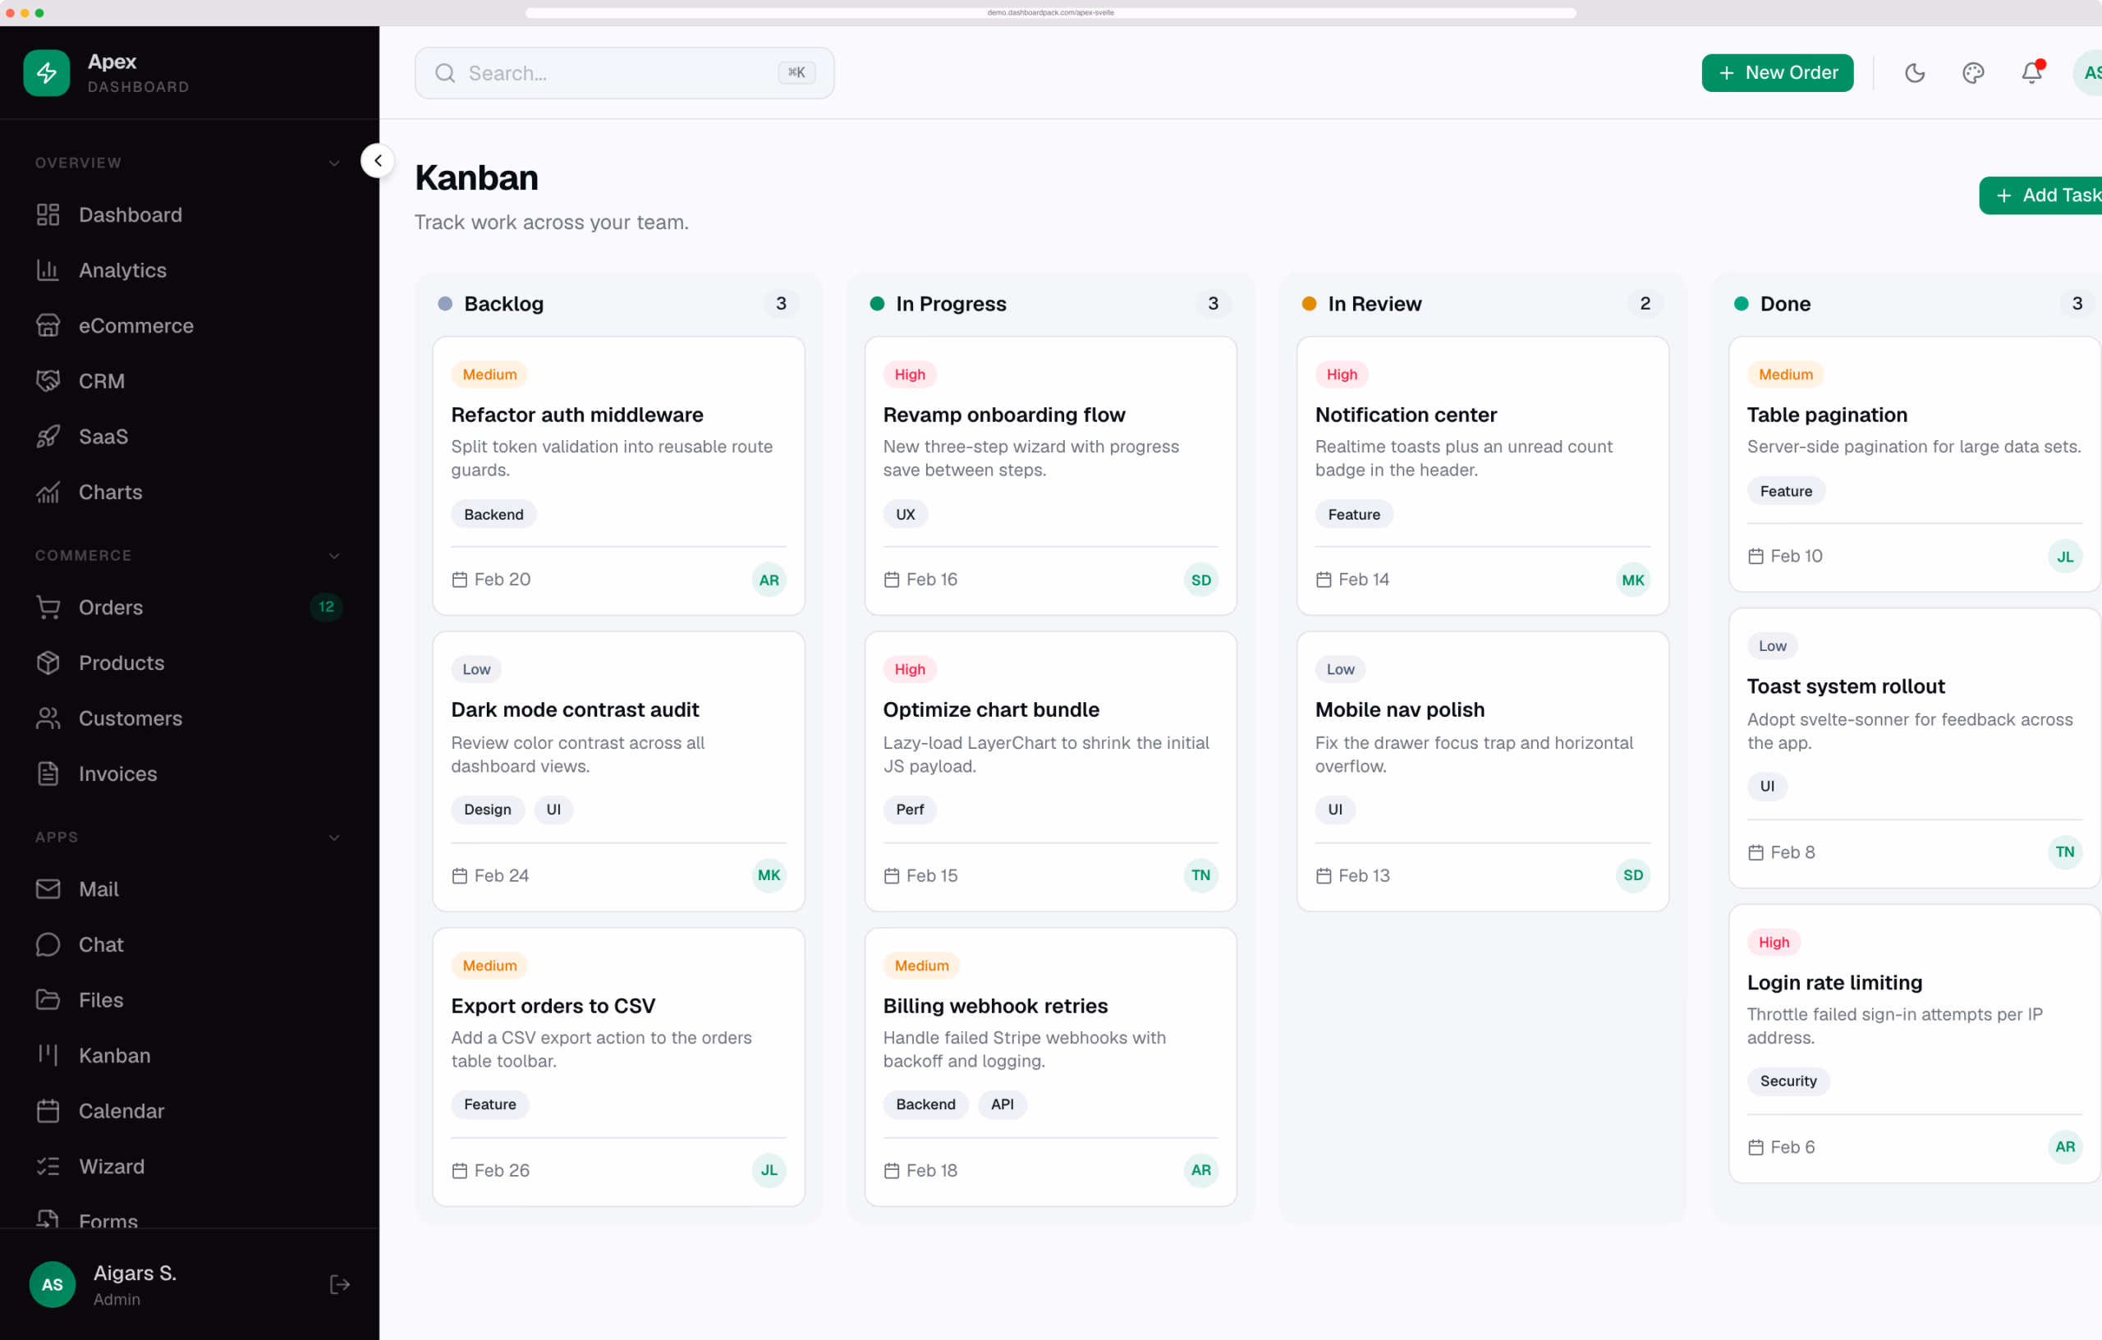
Task: Click the New Order button
Action: tap(1776, 72)
